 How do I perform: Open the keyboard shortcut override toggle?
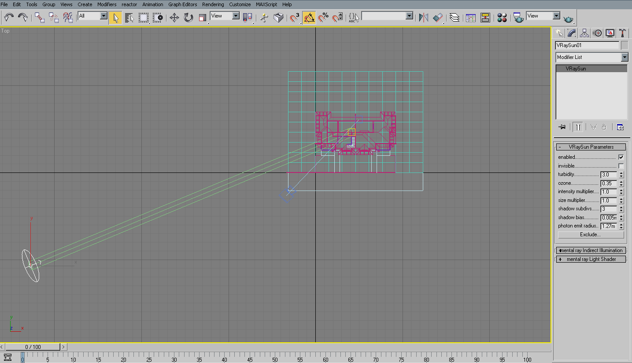coord(278,17)
